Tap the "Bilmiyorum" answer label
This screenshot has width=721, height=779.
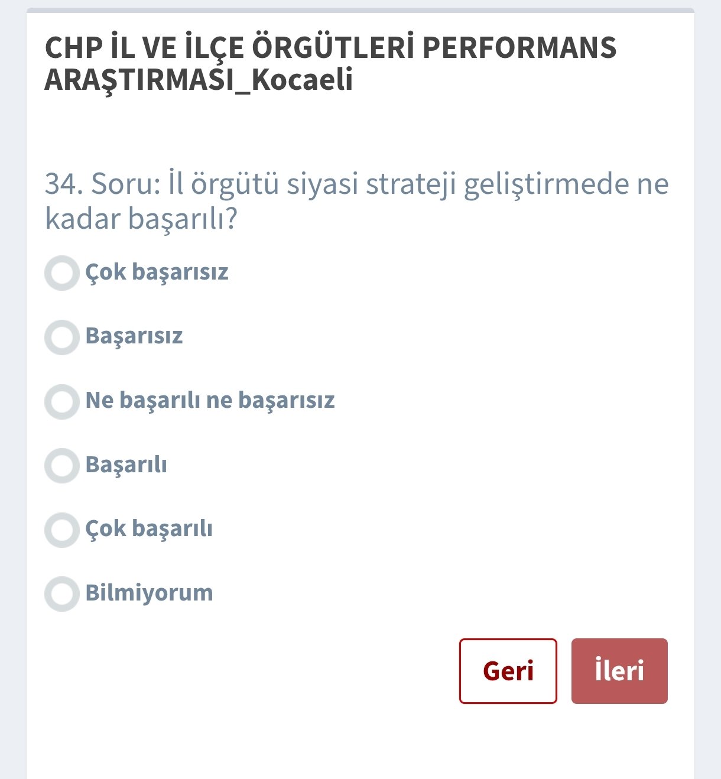(149, 593)
